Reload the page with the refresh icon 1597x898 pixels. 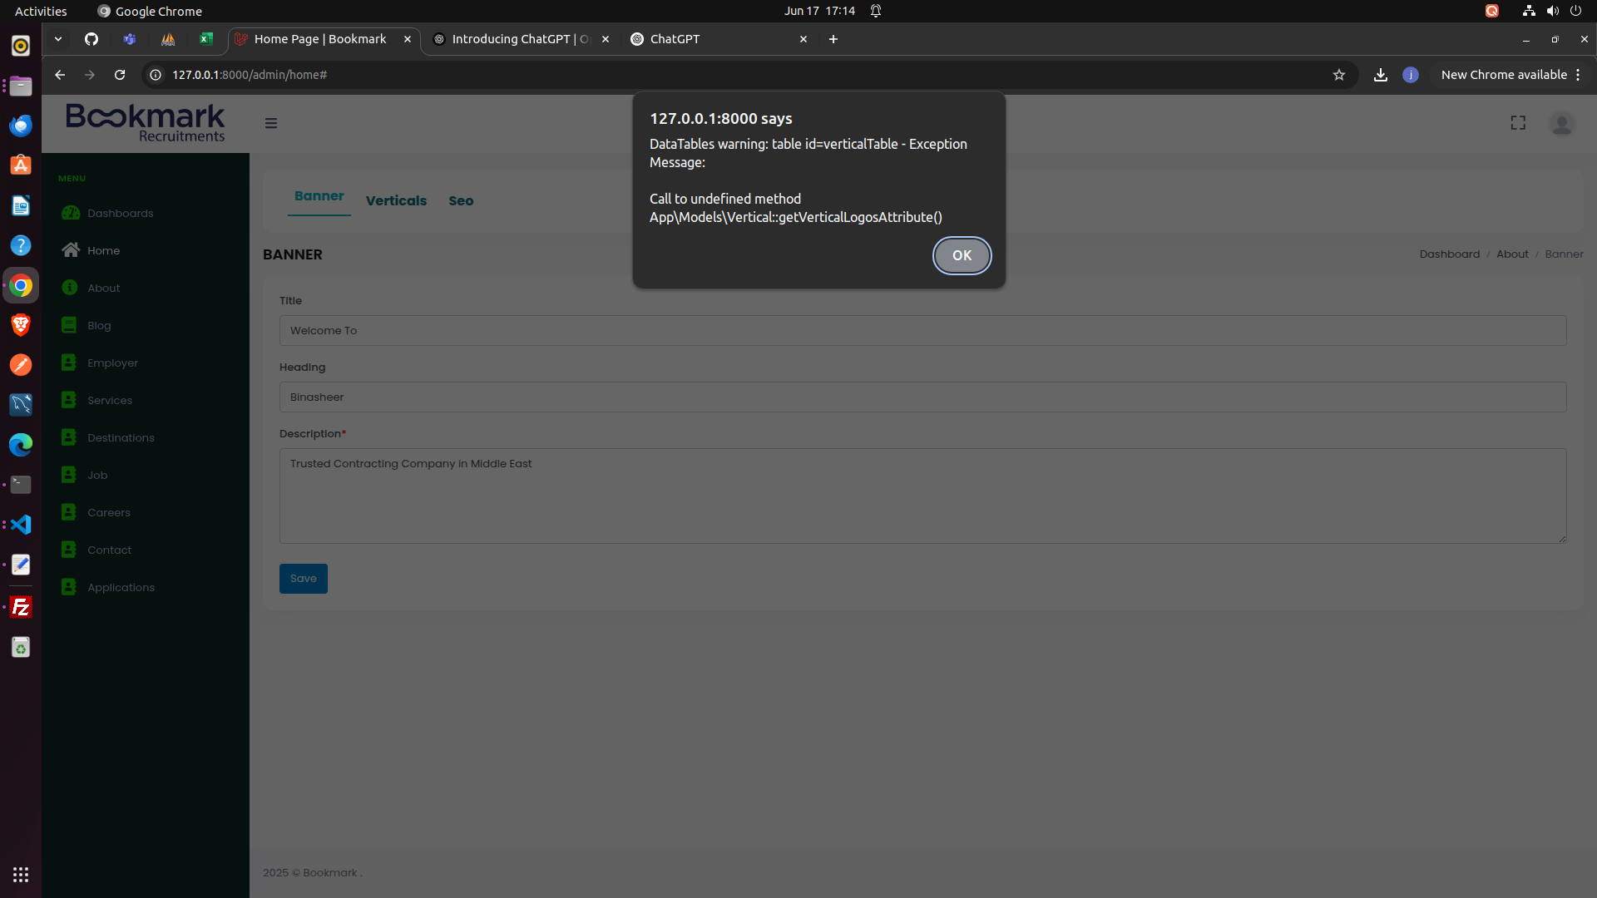pyautogui.click(x=120, y=75)
